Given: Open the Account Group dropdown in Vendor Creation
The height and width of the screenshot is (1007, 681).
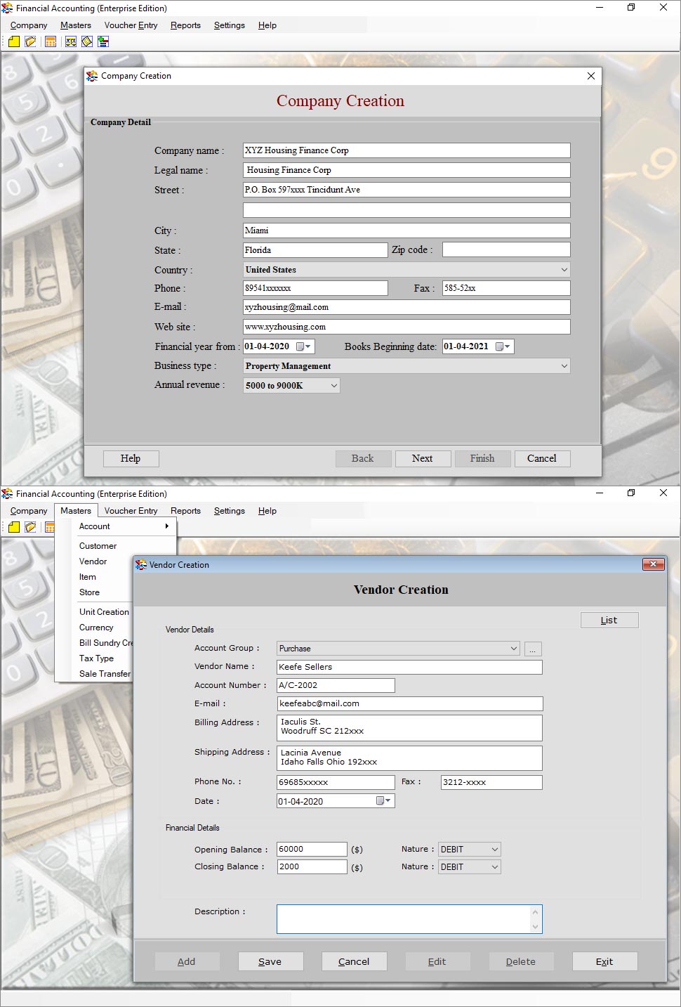Looking at the screenshot, I should [512, 648].
